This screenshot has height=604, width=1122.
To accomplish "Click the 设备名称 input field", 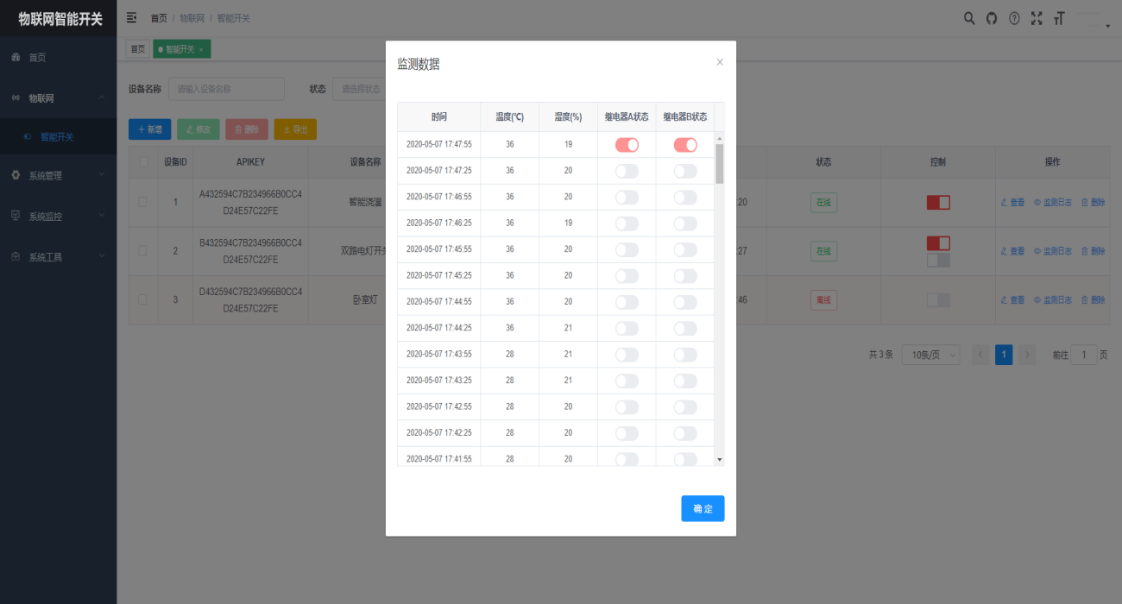I will pos(226,89).
